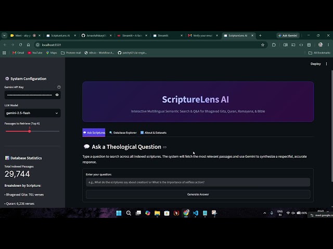Click the Deploy button
This screenshot has height=249, width=333.
pyautogui.click(x=316, y=64)
